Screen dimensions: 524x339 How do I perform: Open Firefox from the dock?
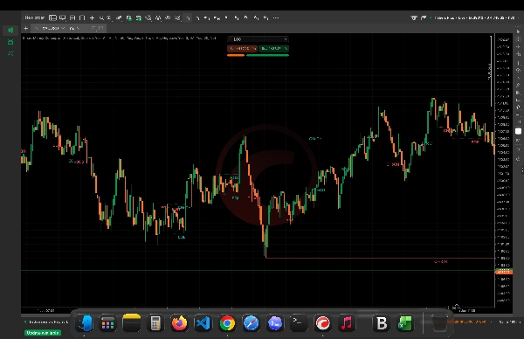179,323
